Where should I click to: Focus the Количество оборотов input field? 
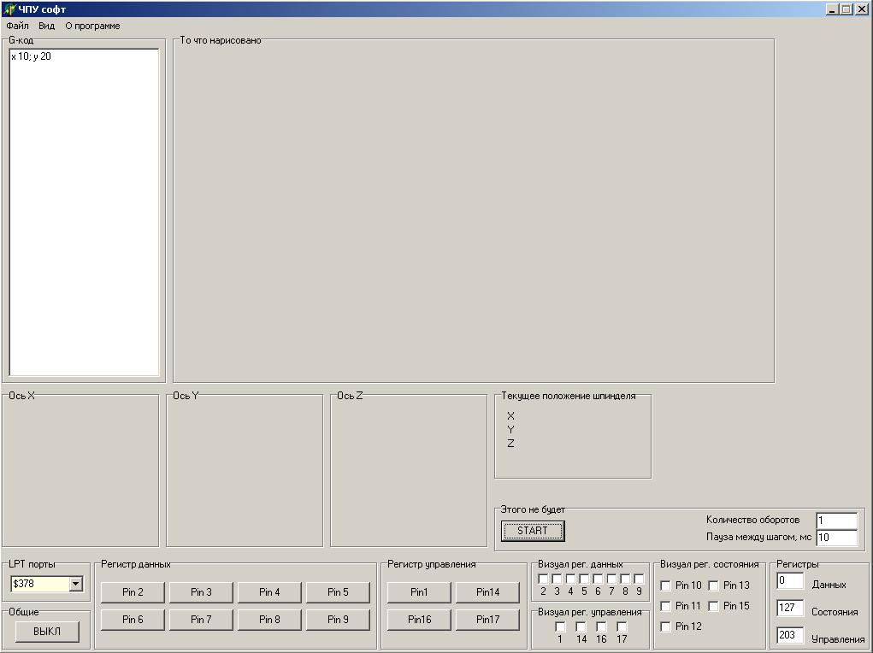point(835,521)
